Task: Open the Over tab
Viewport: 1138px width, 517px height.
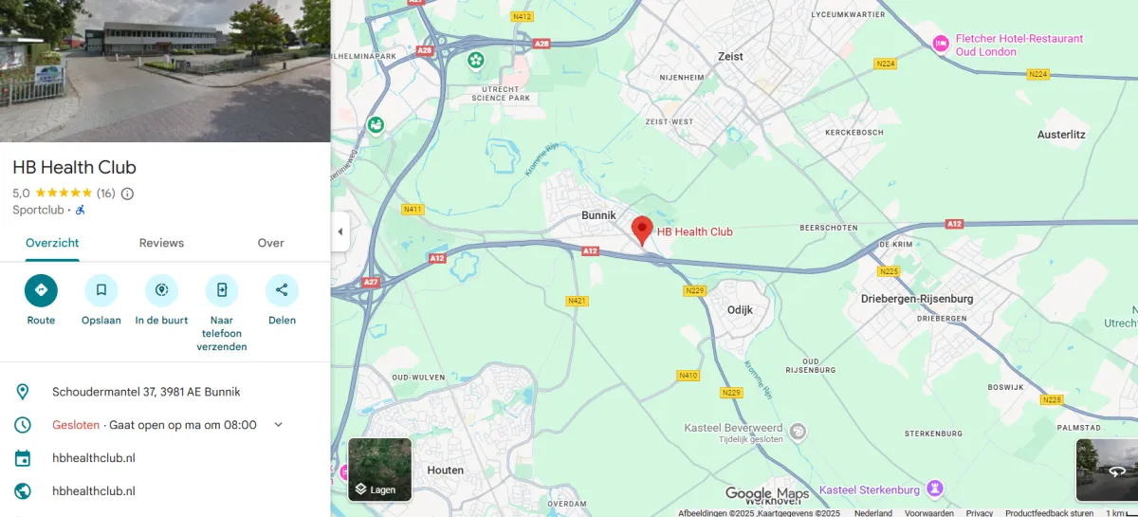Action: pyautogui.click(x=271, y=243)
